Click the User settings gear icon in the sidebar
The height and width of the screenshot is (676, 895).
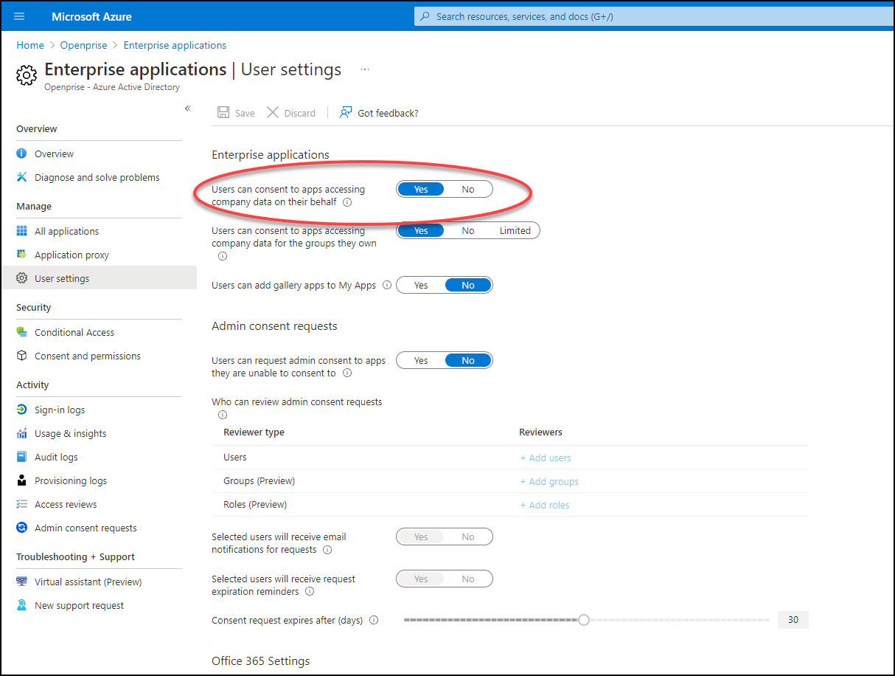click(22, 278)
